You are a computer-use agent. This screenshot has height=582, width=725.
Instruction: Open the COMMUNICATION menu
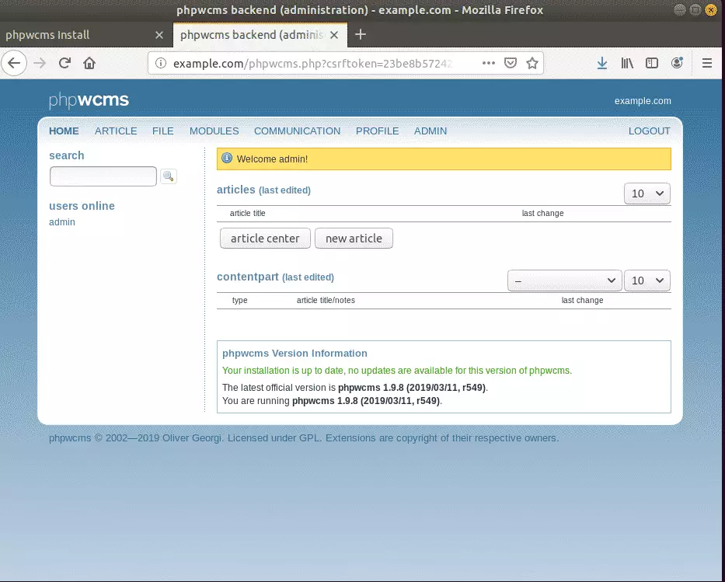coord(298,131)
